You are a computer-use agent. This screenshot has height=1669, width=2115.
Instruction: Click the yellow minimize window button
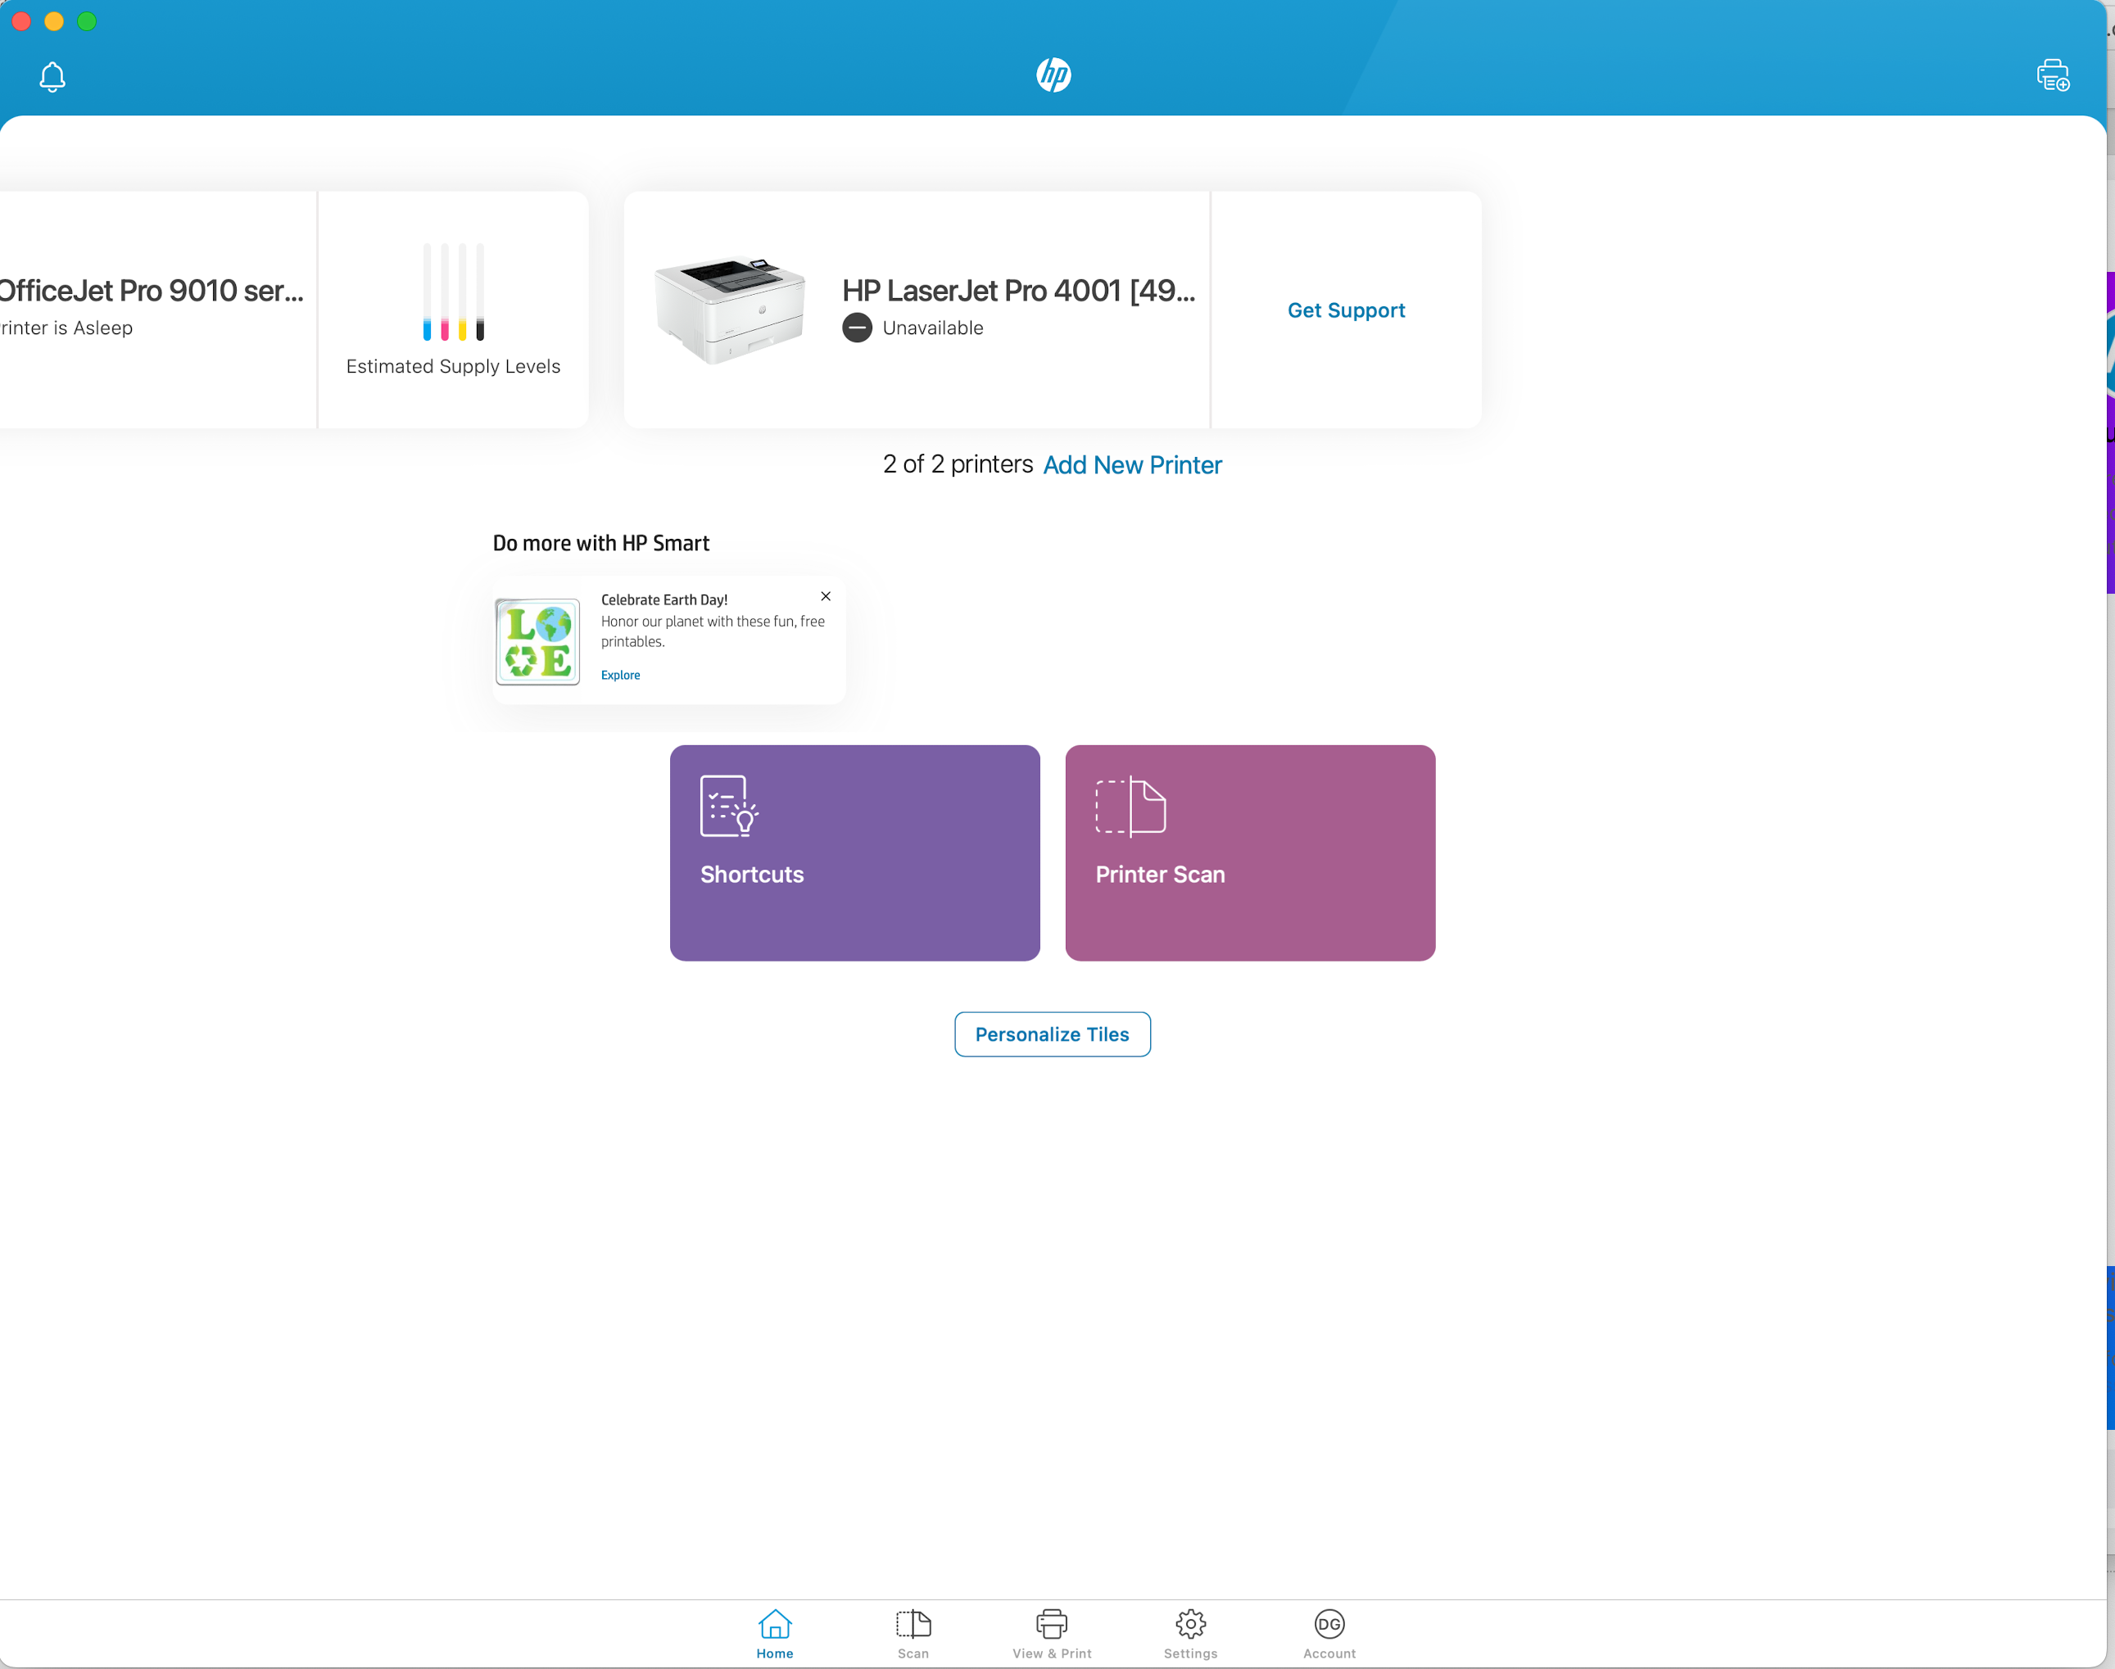pos(54,20)
